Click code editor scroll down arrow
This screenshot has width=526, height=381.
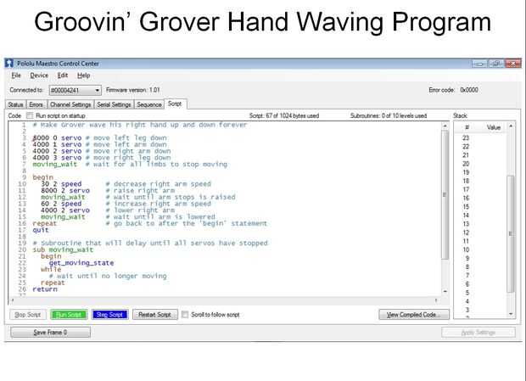coord(445,291)
